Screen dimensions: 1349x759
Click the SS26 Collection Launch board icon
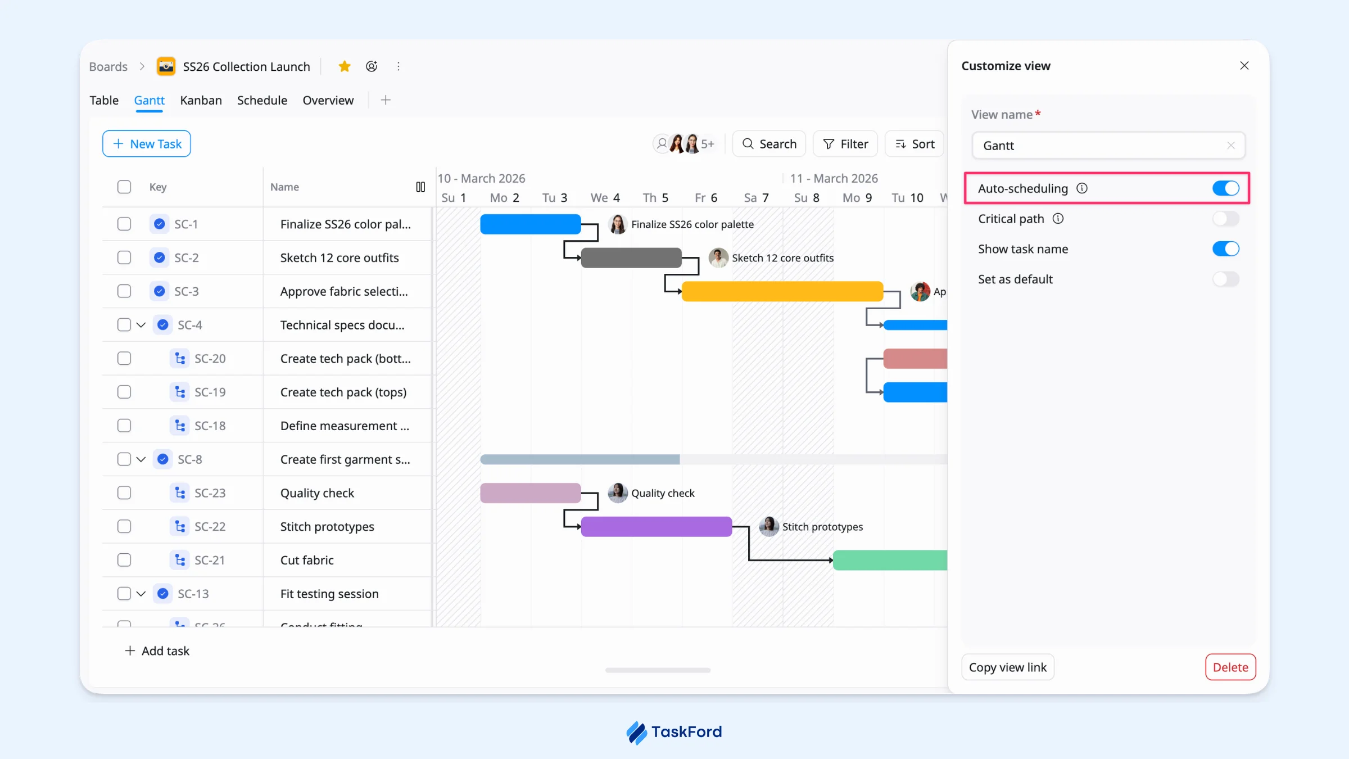click(166, 66)
